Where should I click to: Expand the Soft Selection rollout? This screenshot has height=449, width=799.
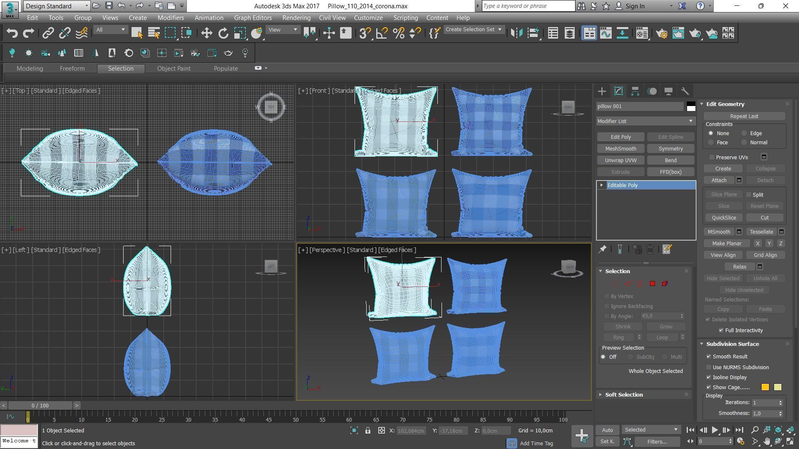coord(623,395)
